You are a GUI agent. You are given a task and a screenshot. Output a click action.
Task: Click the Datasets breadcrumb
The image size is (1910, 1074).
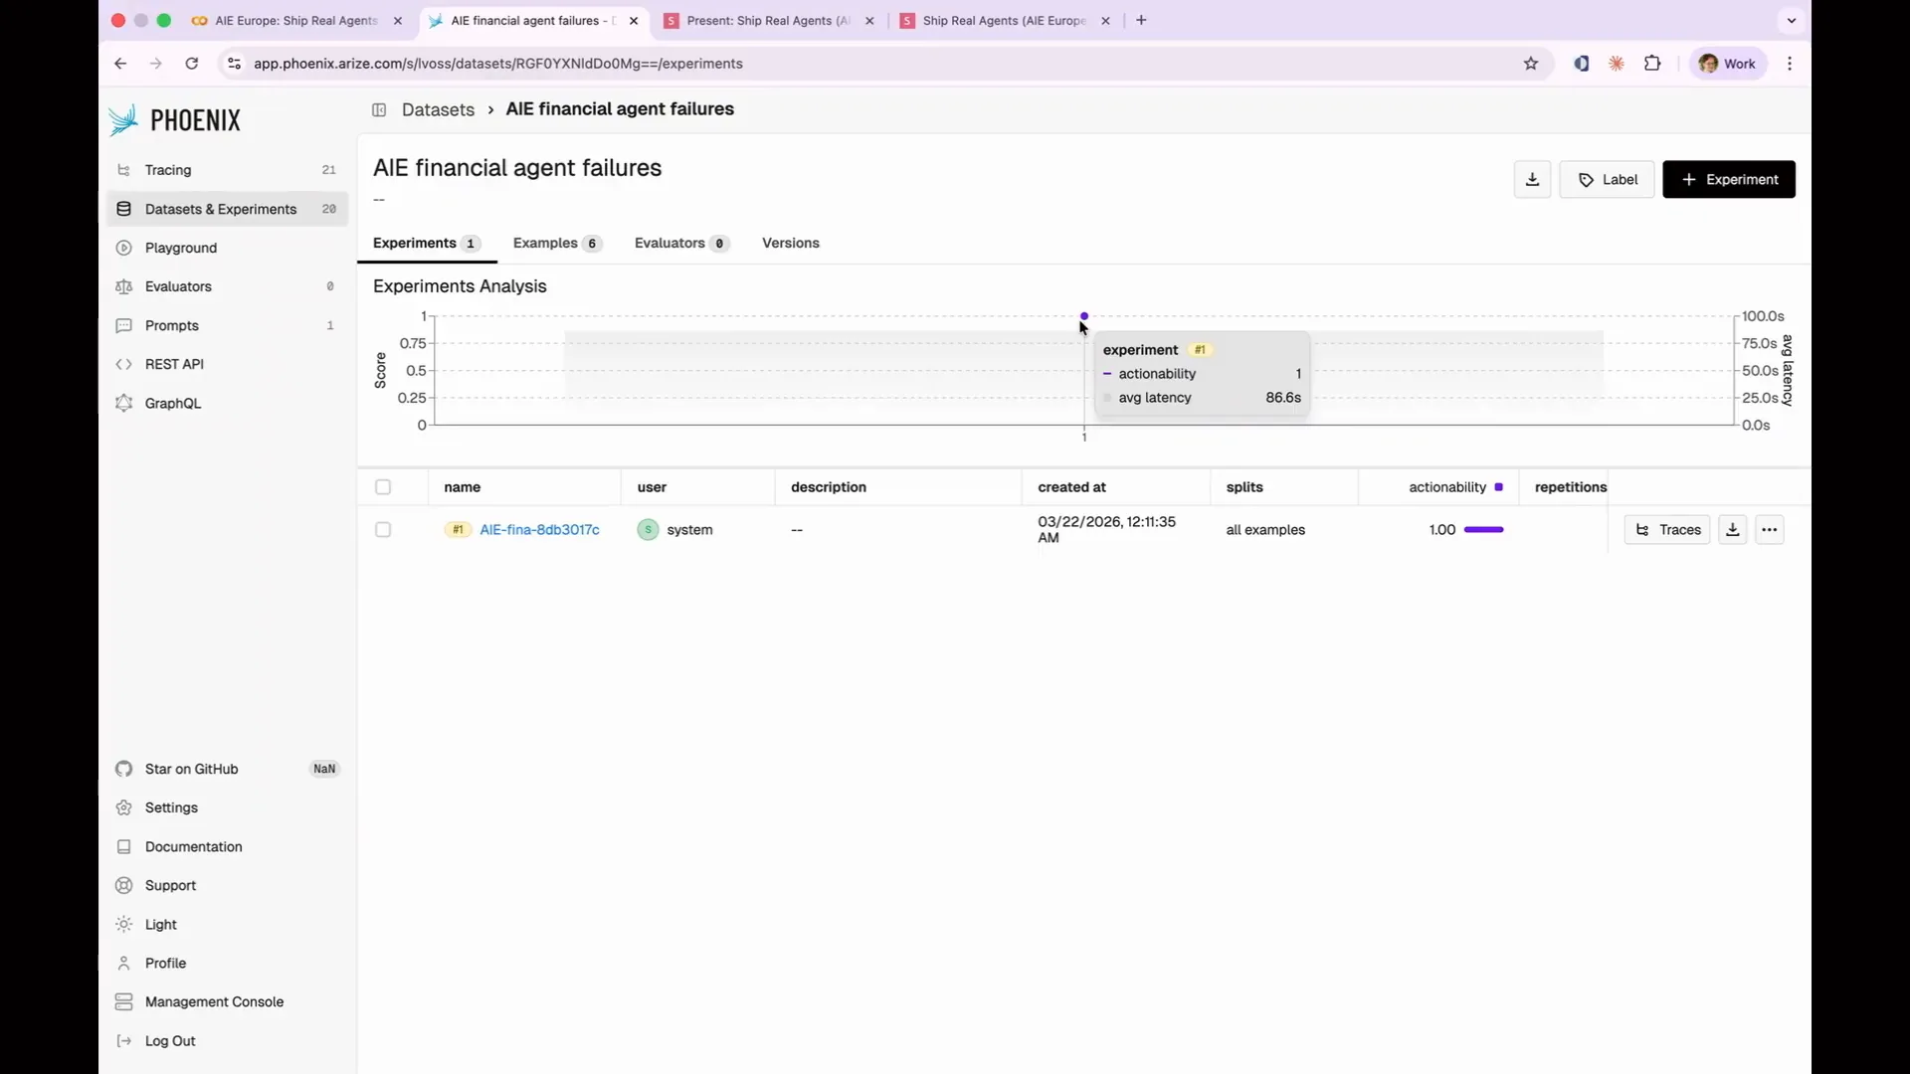(x=438, y=109)
